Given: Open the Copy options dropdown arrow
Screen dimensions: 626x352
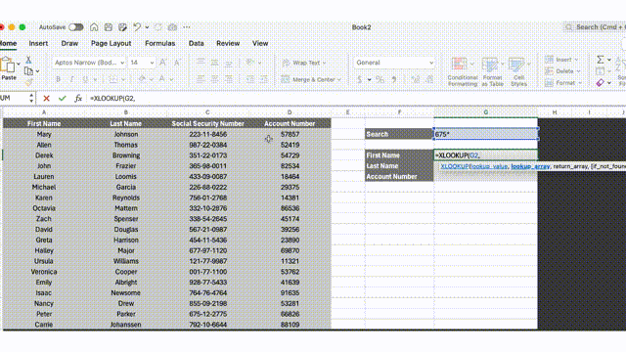Looking at the screenshot, I should pyautogui.click(x=37, y=71).
